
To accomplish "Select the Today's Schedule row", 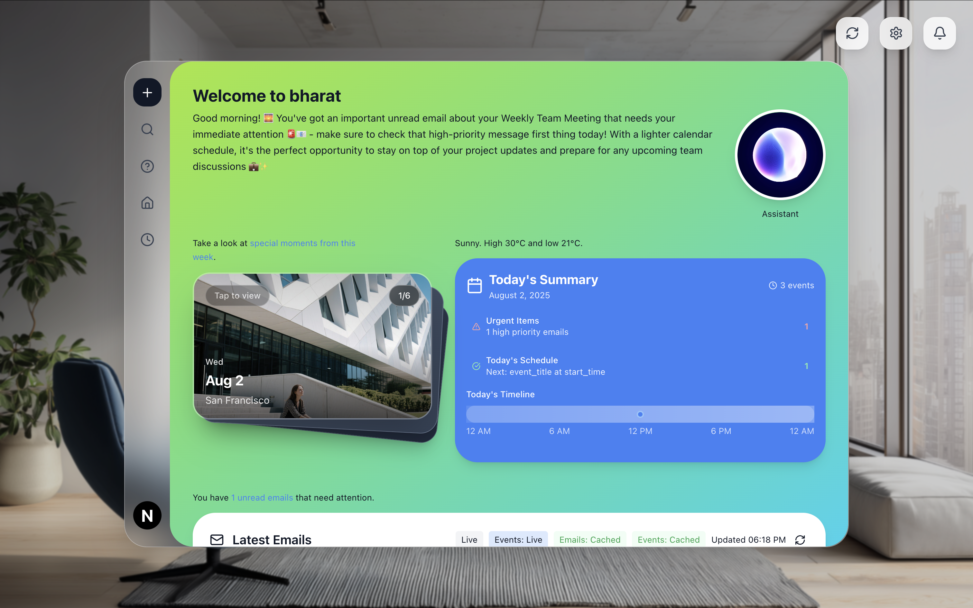I will tap(639, 366).
